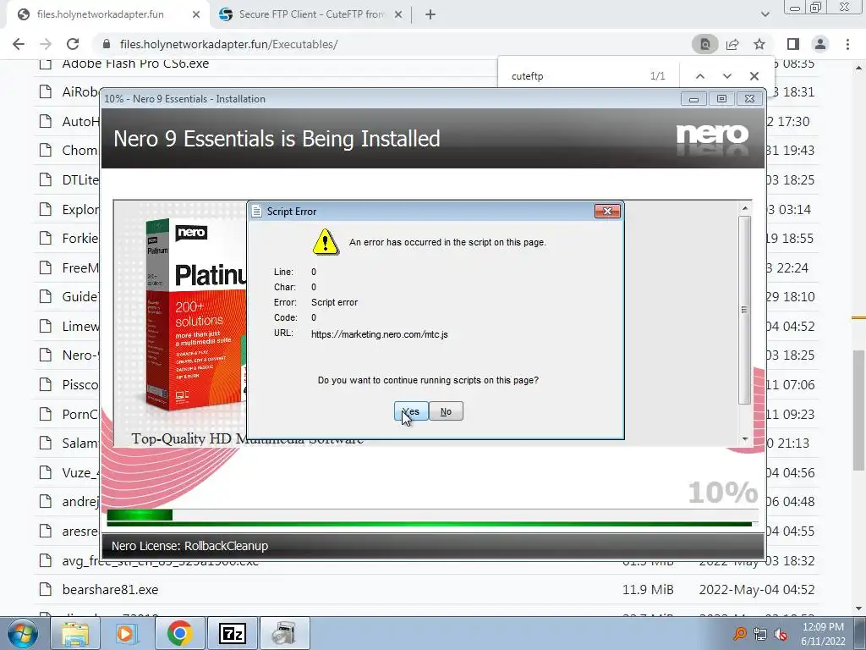
Task: Open Adobe Flash Pro CS6.exe link
Action: [x=135, y=63]
